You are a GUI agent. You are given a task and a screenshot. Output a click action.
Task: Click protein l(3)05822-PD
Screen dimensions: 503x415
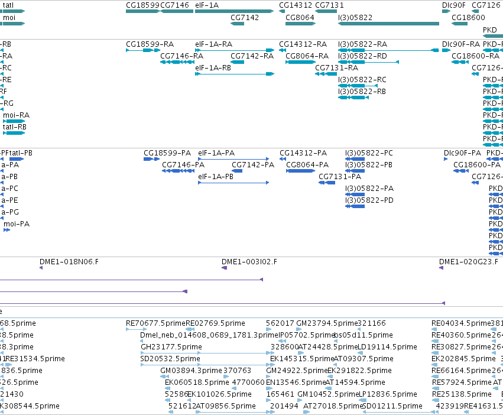369,200
